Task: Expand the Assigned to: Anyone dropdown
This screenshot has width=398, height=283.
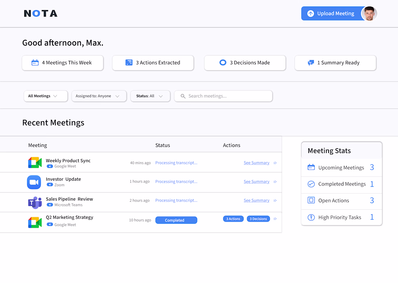Action: click(x=99, y=96)
